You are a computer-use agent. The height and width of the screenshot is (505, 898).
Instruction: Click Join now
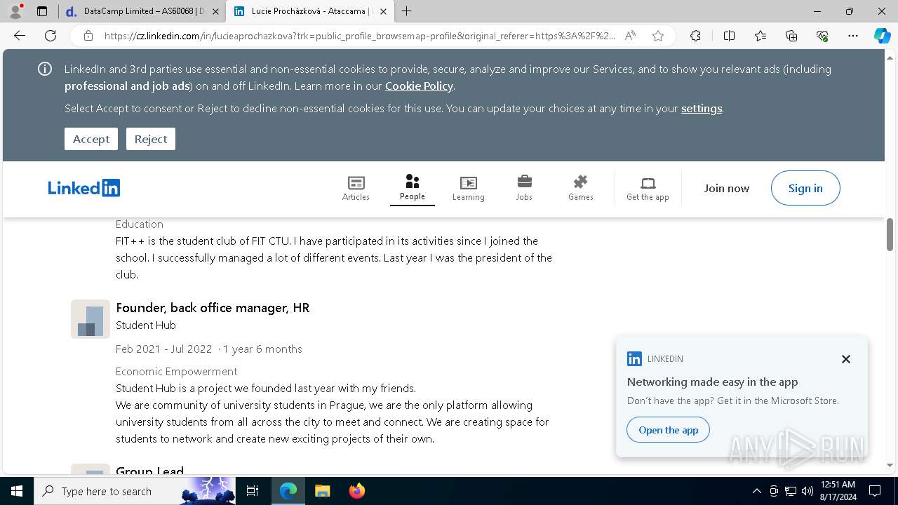click(727, 188)
